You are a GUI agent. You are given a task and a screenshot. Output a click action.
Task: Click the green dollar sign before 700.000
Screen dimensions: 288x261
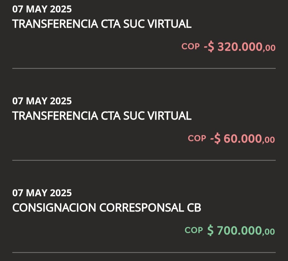pyautogui.click(x=211, y=231)
